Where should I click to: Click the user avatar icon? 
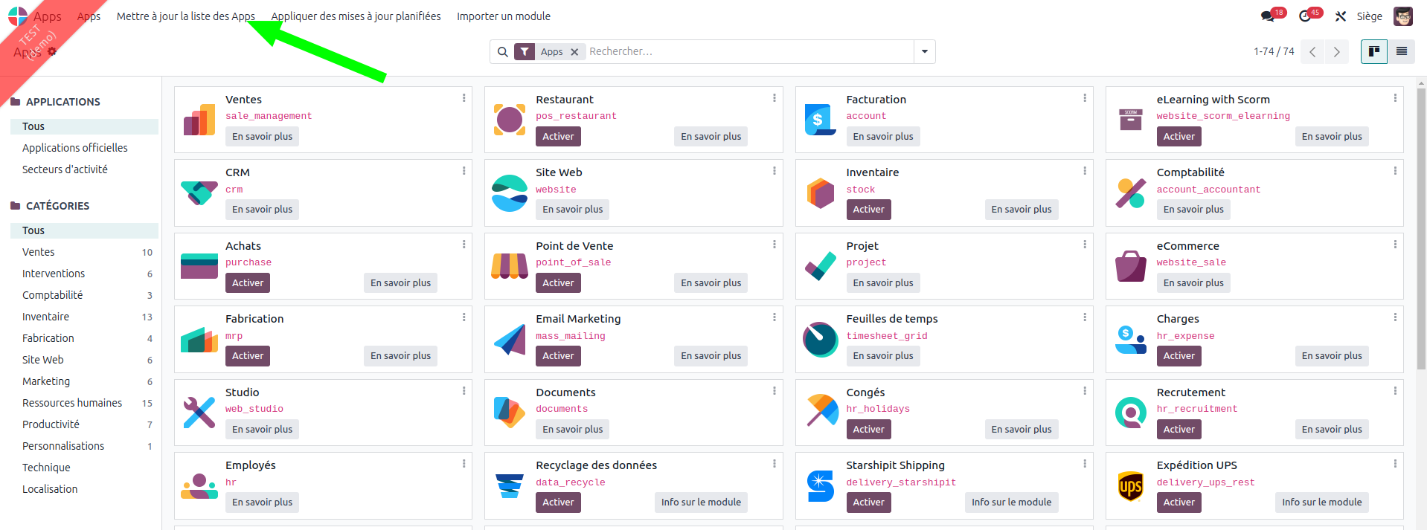[1402, 16]
